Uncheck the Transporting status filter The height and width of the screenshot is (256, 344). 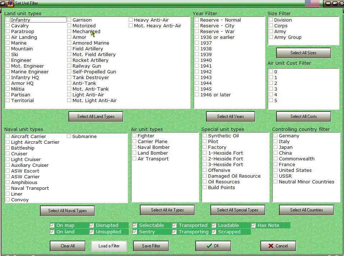[174, 232]
